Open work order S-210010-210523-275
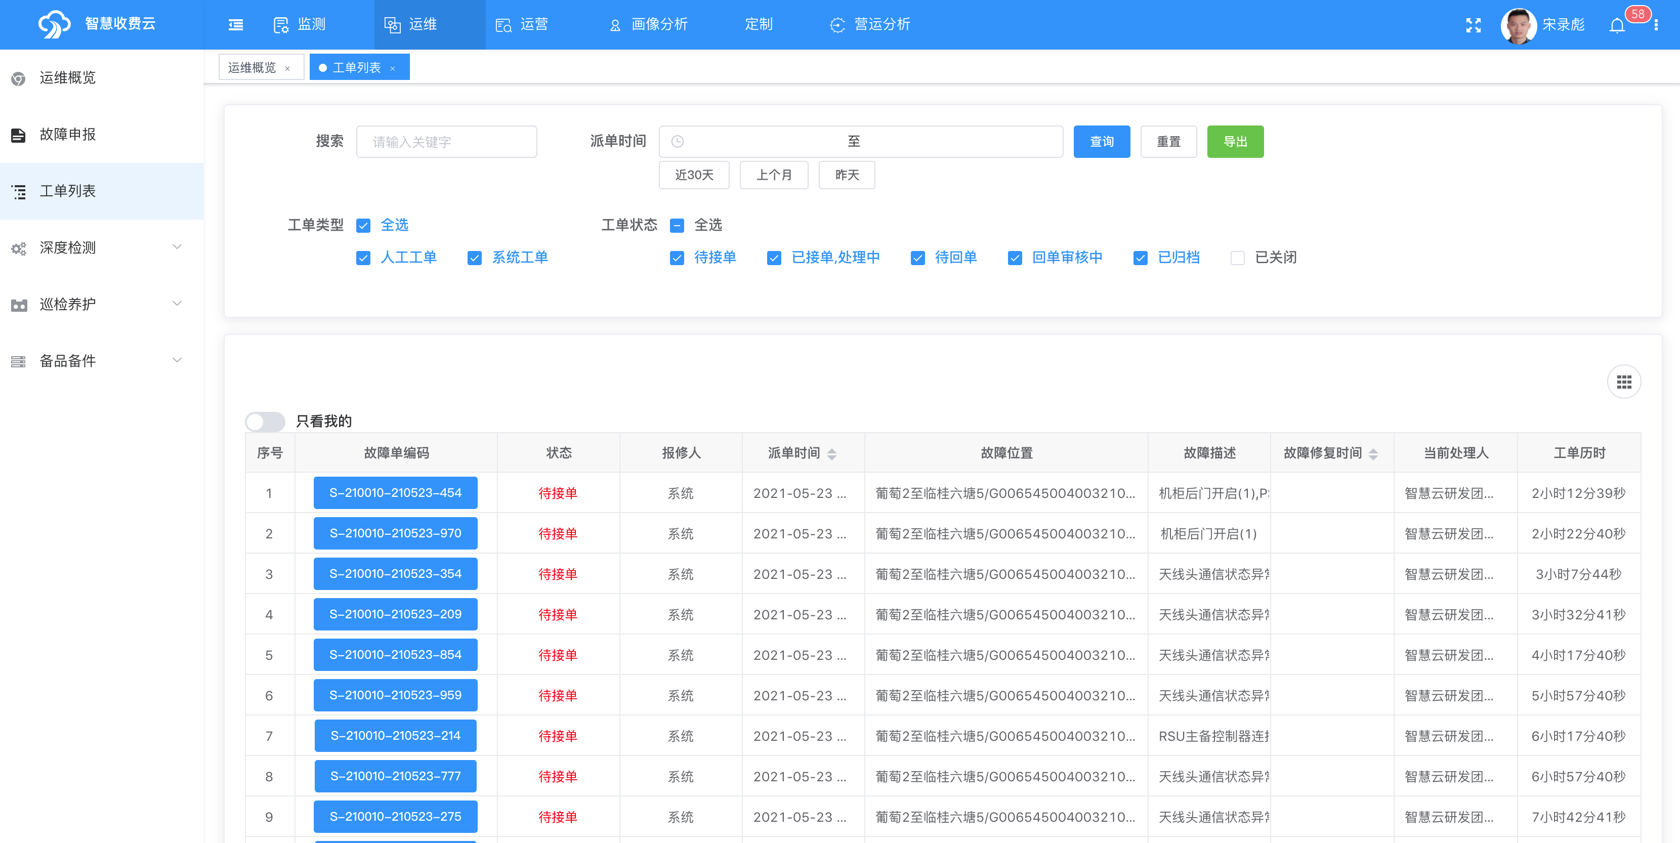This screenshot has height=843, width=1680. coord(395,816)
